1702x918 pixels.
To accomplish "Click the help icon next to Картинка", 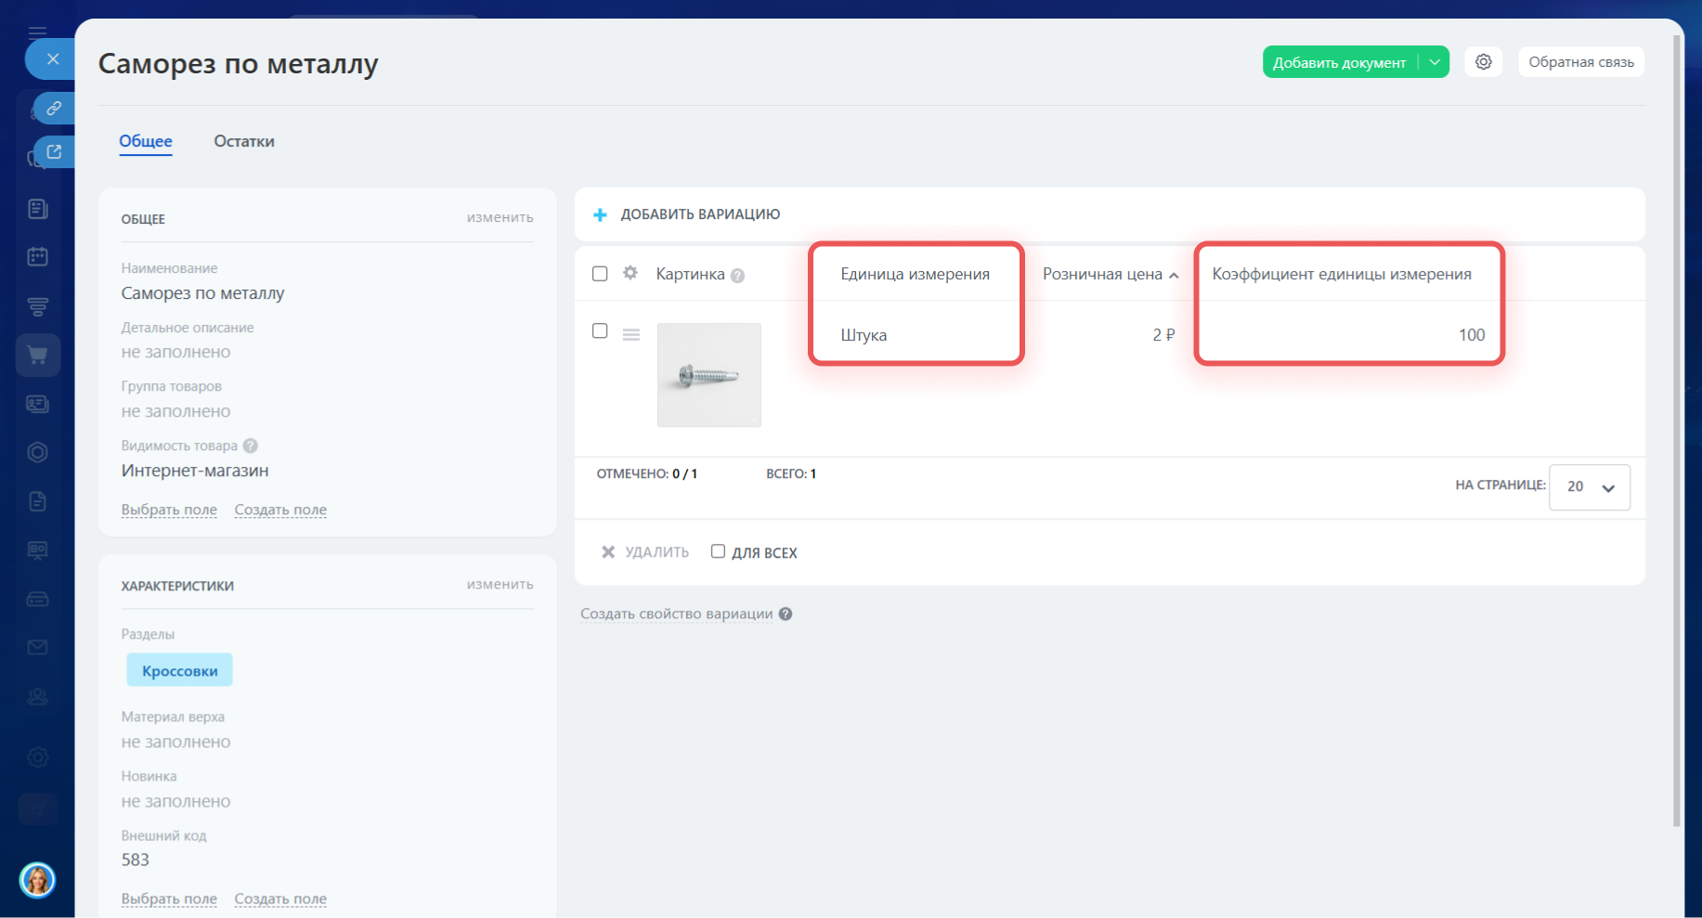I will coord(737,276).
